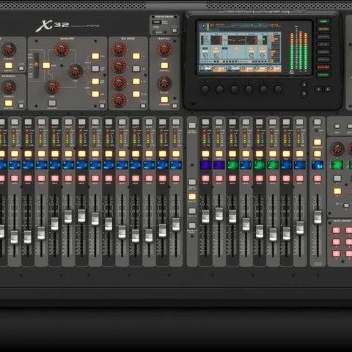This screenshot has width=352, height=352.
Task: Open the Equalizer section View button
Action: coord(102,106)
